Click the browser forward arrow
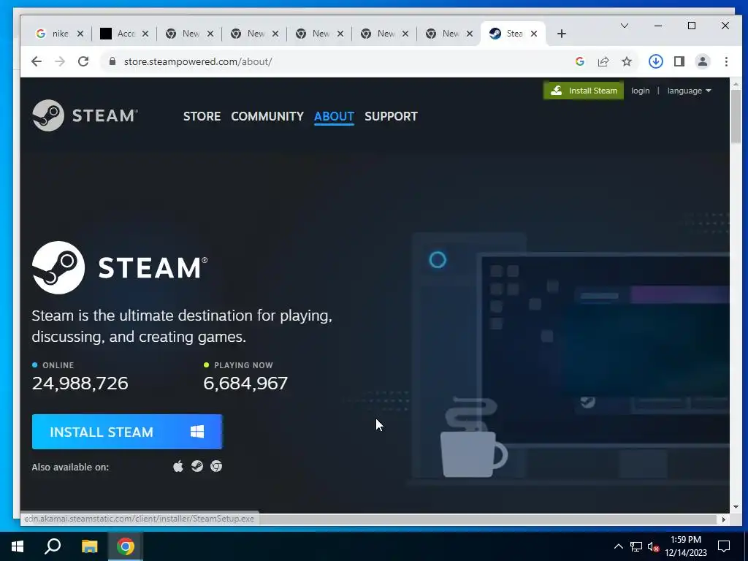The width and height of the screenshot is (748, 561). 60,61
